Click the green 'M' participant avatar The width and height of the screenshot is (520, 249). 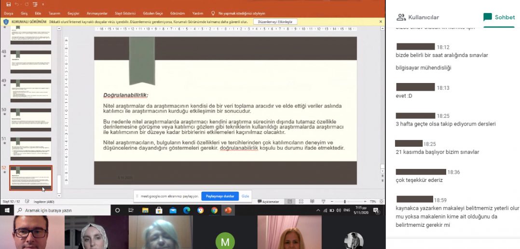tap(225, 241)
